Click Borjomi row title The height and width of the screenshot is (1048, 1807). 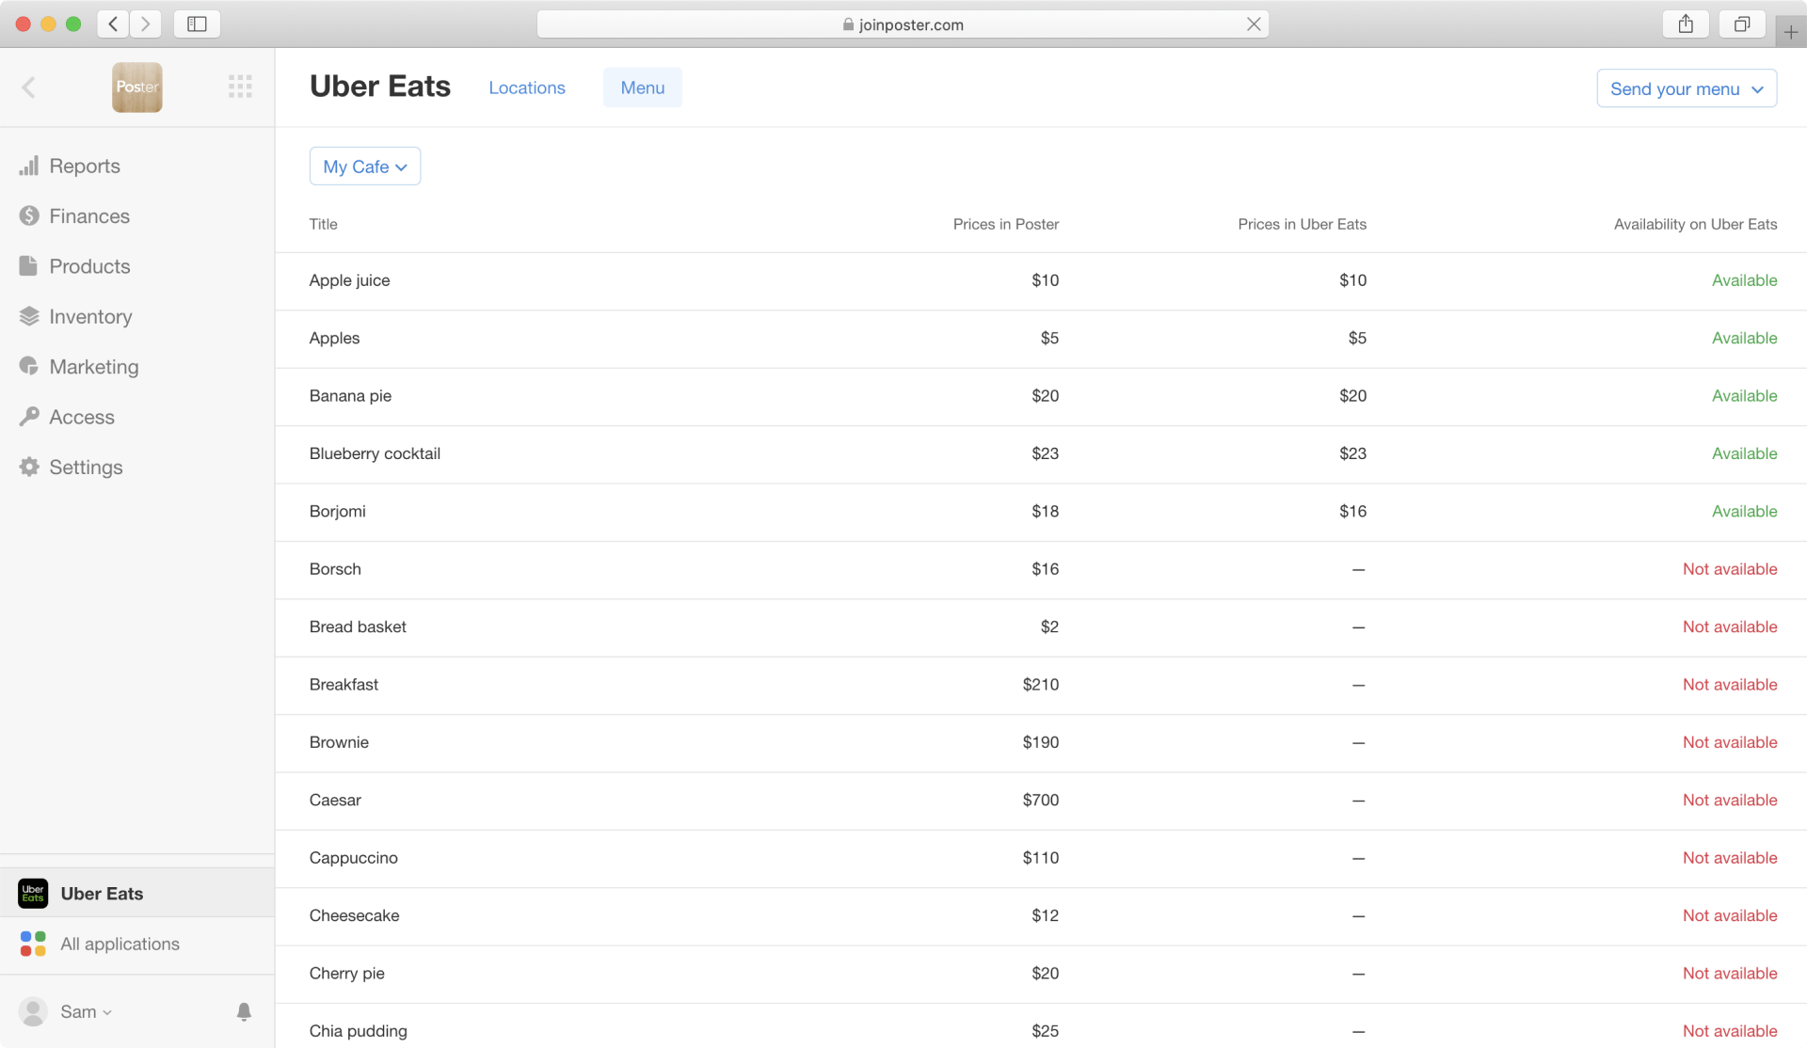337,512
